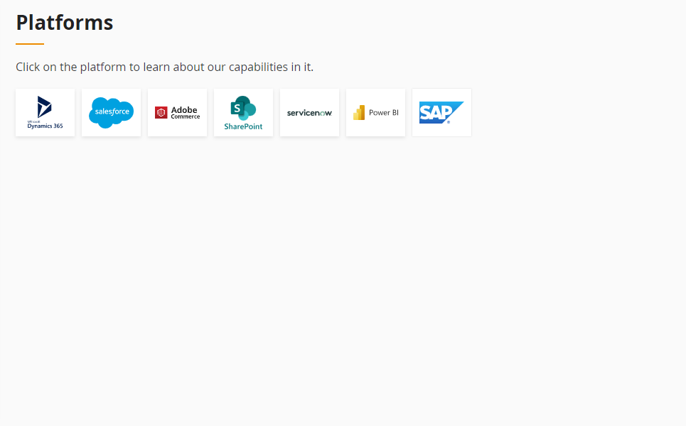This screenshot has width=686, height=426.
Task: Choose the SharePoint platform tile
Action: click(243, 113)
